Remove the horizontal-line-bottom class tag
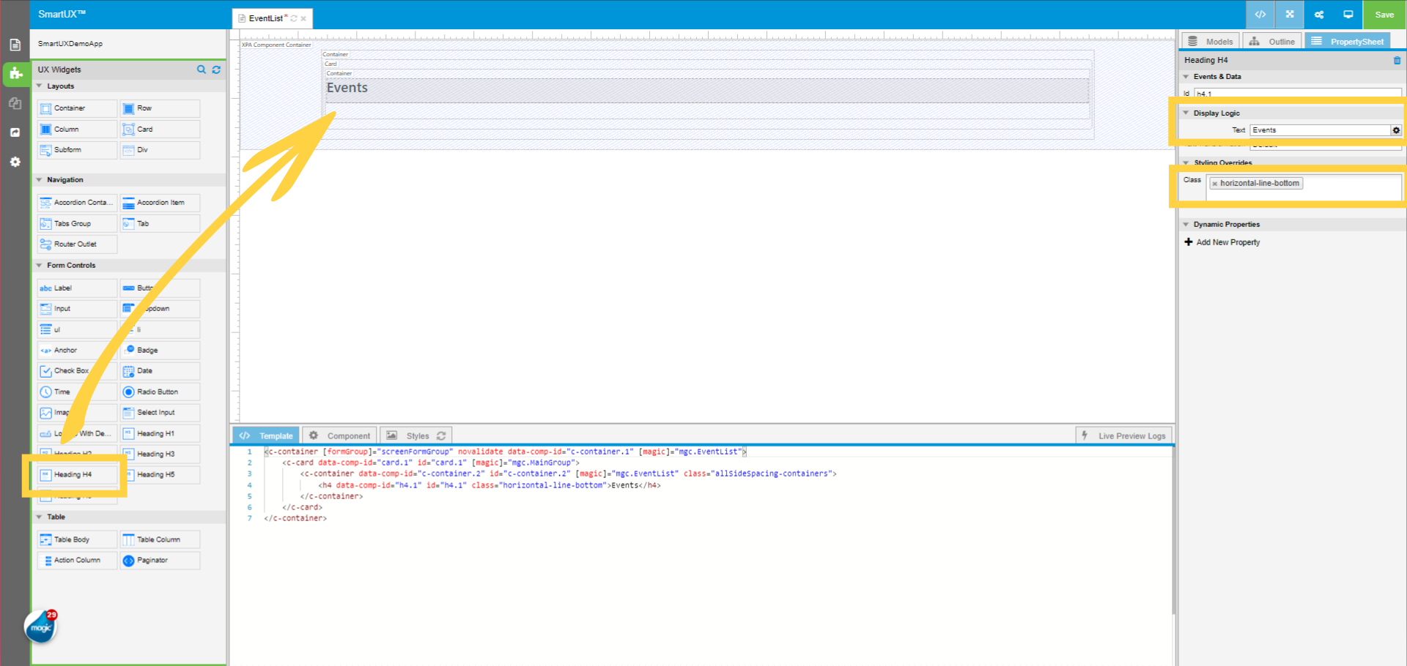This screenshot has height=666, width=1407. [1214, 184]
